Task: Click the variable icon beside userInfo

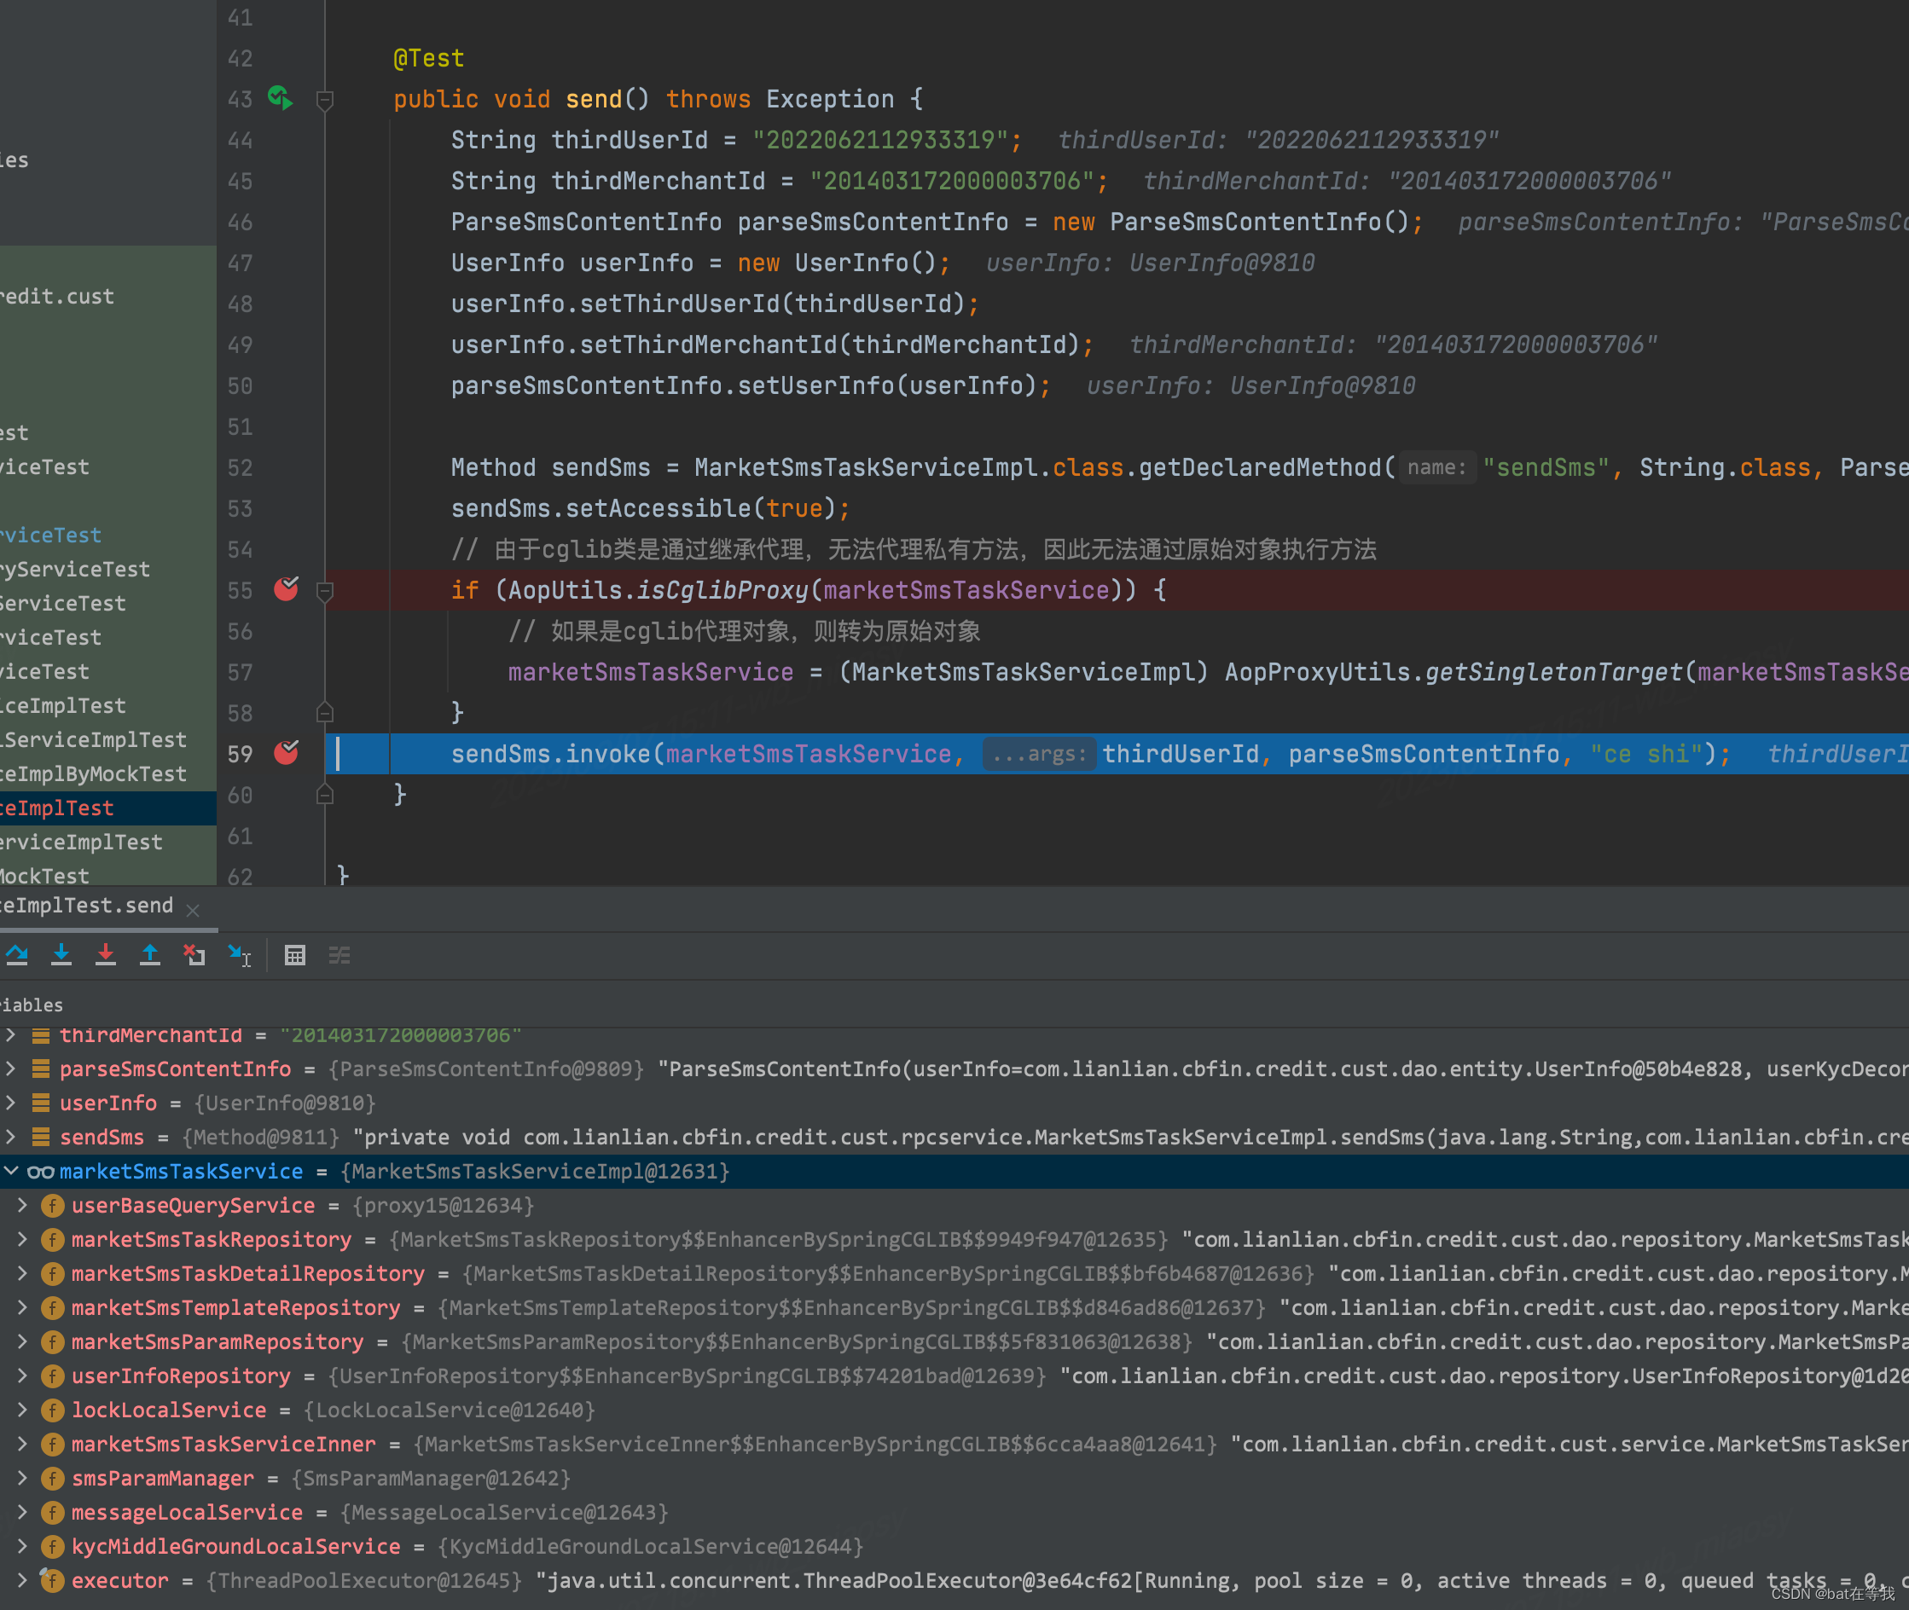Action: [x=40, y=1103]
